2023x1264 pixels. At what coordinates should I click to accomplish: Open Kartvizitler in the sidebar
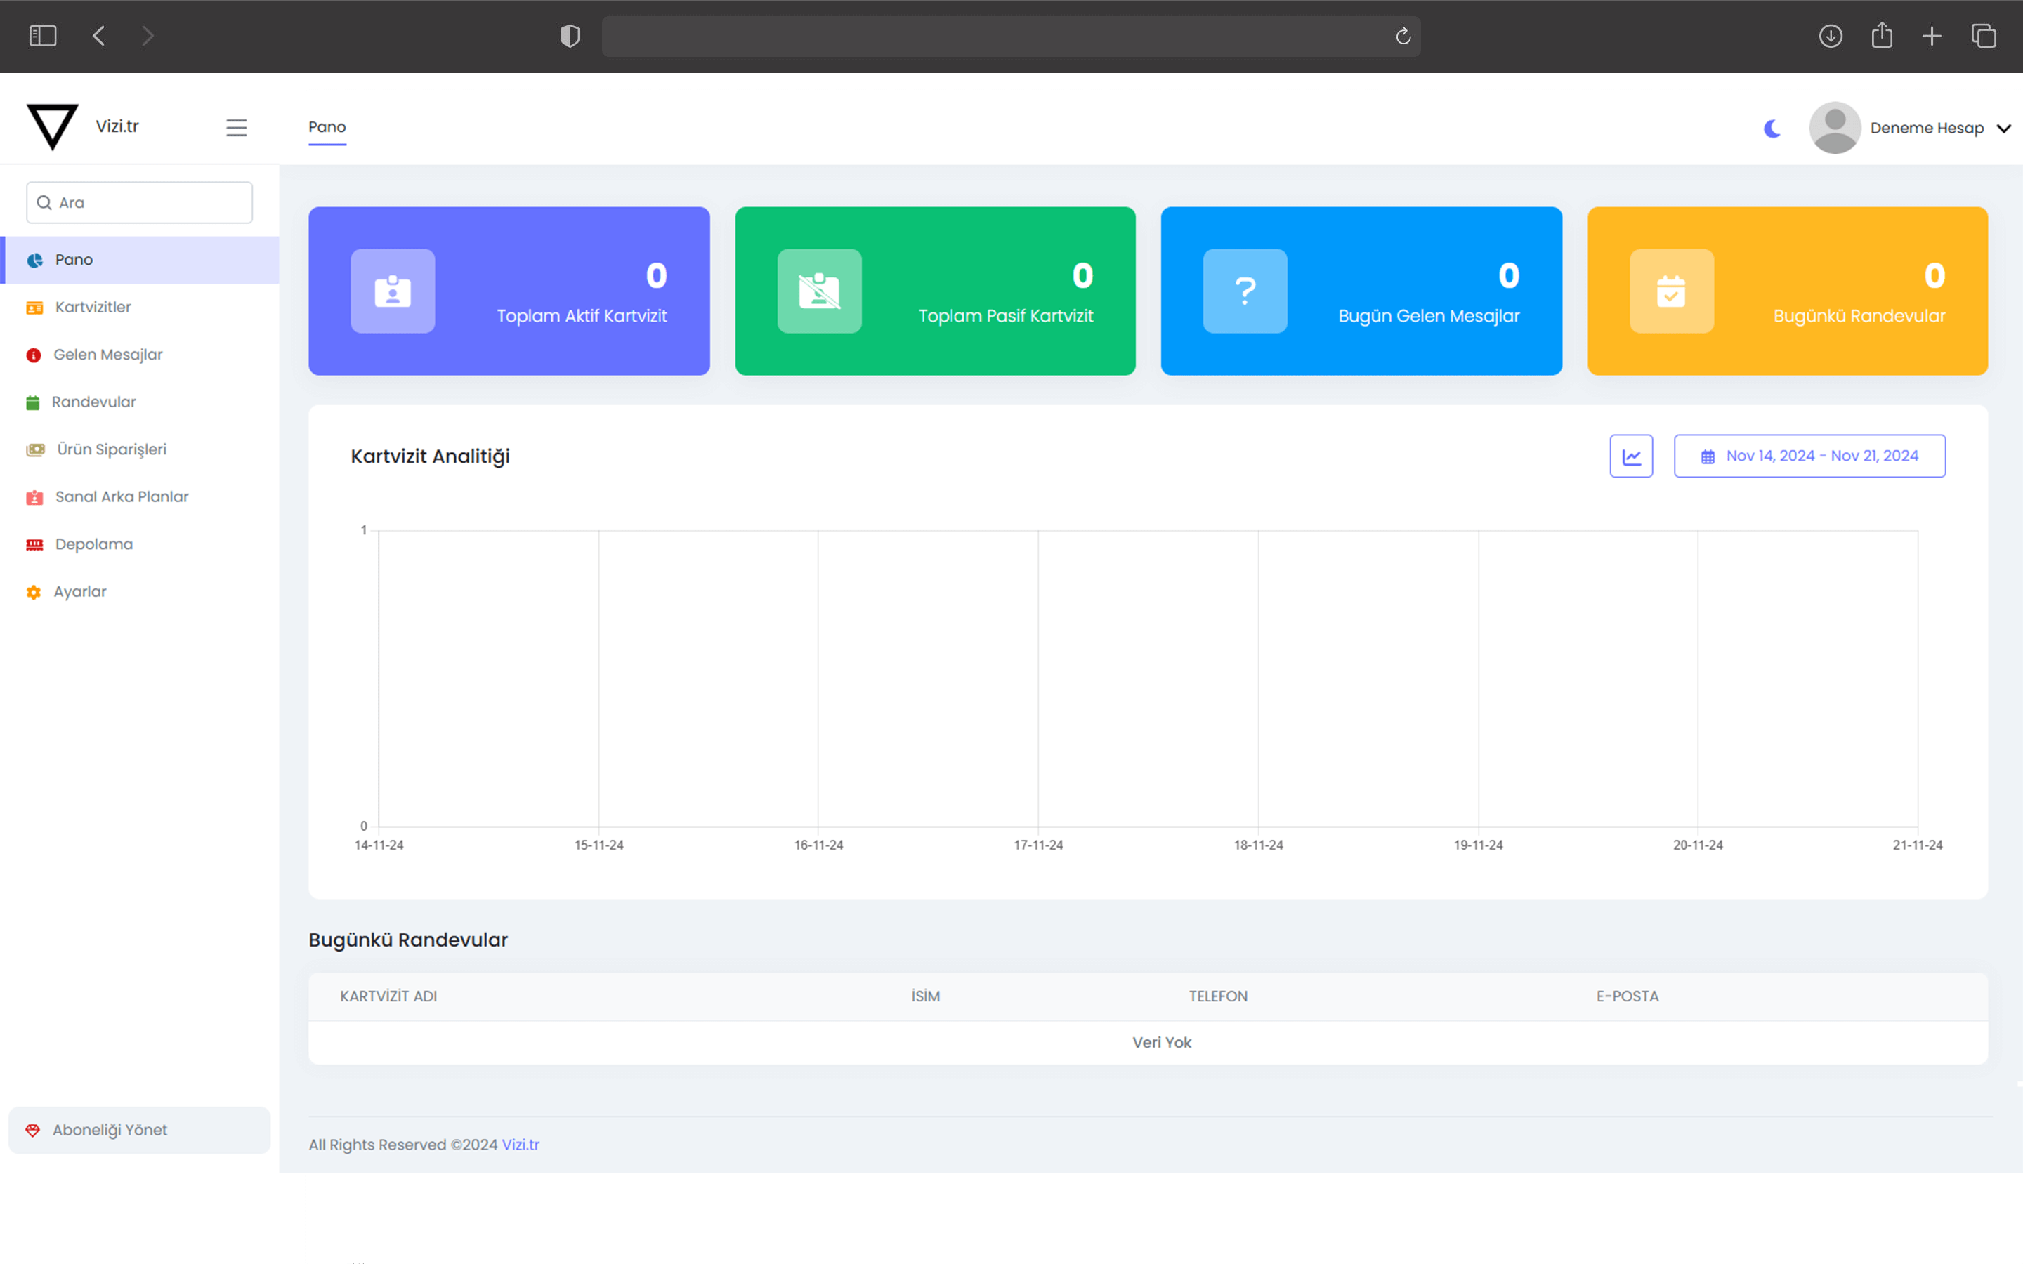point(93,307)
